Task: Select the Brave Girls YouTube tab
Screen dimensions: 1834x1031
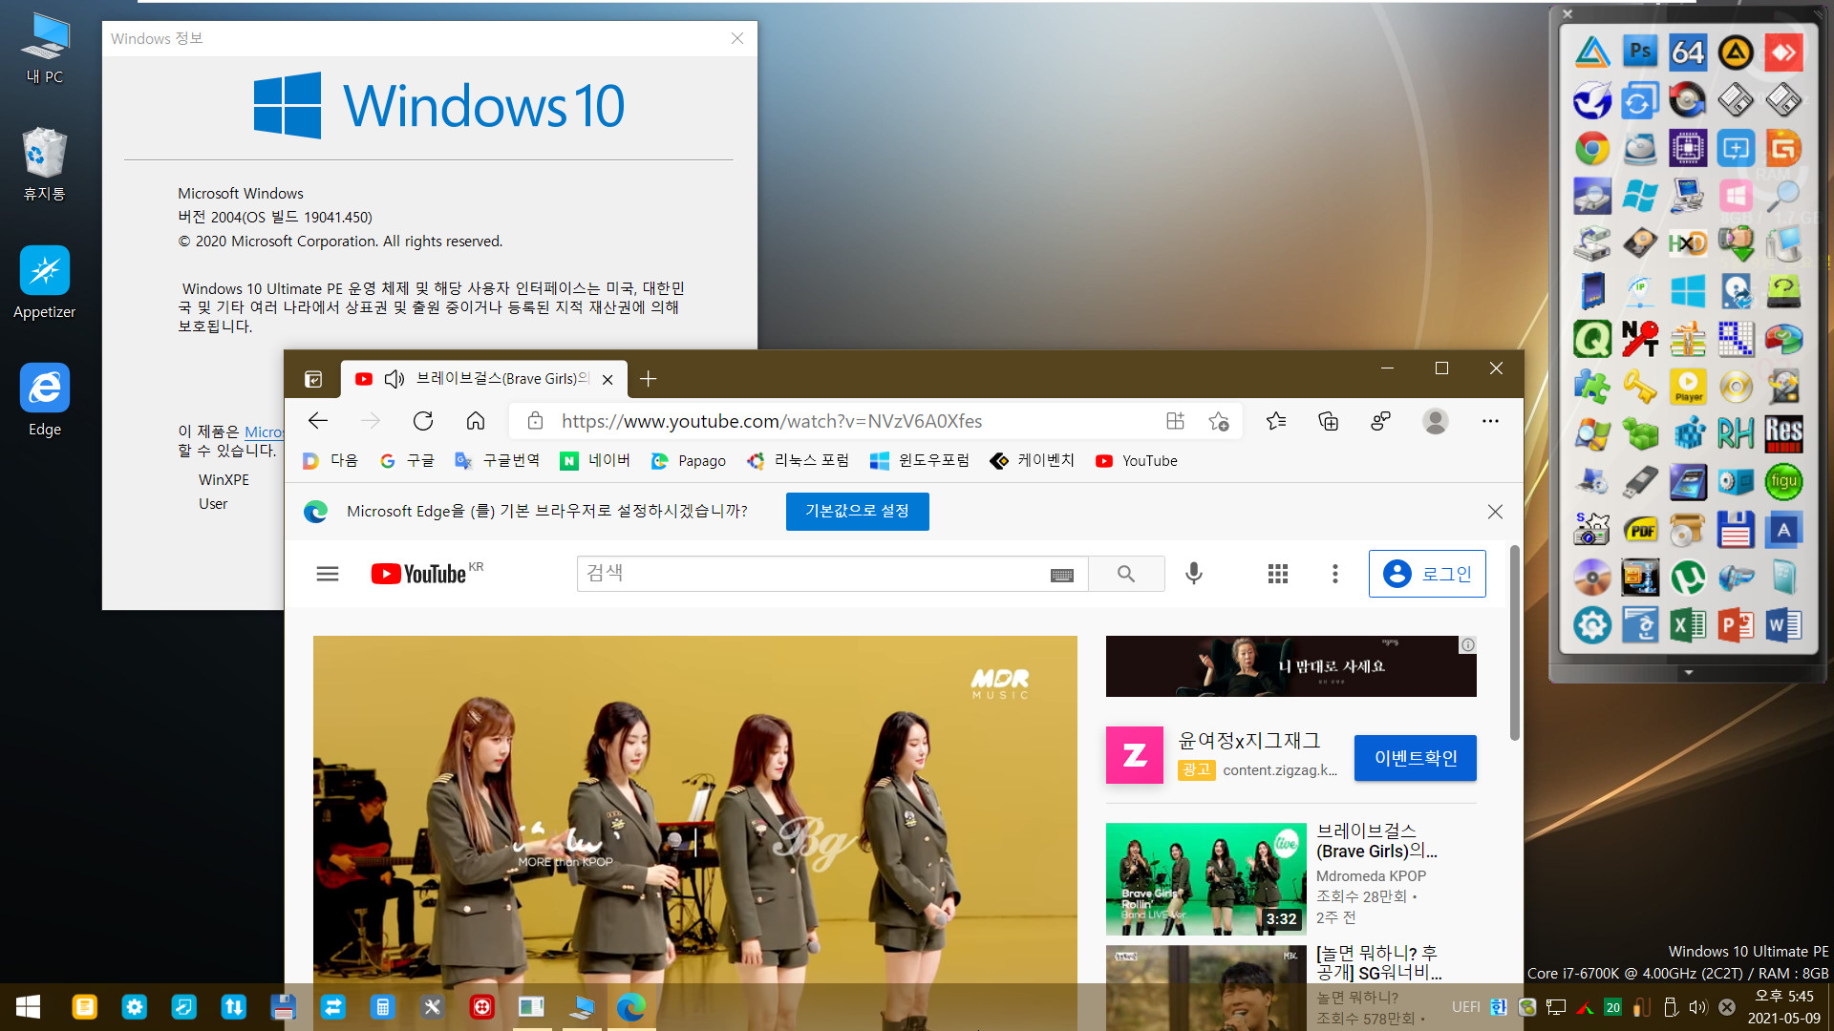Action: pyautogui.click(x=484, y=379)
